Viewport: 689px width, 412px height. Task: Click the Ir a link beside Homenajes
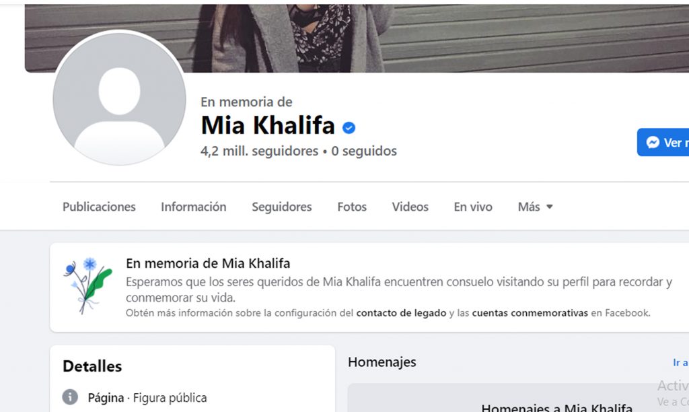(x=681, y=362)
